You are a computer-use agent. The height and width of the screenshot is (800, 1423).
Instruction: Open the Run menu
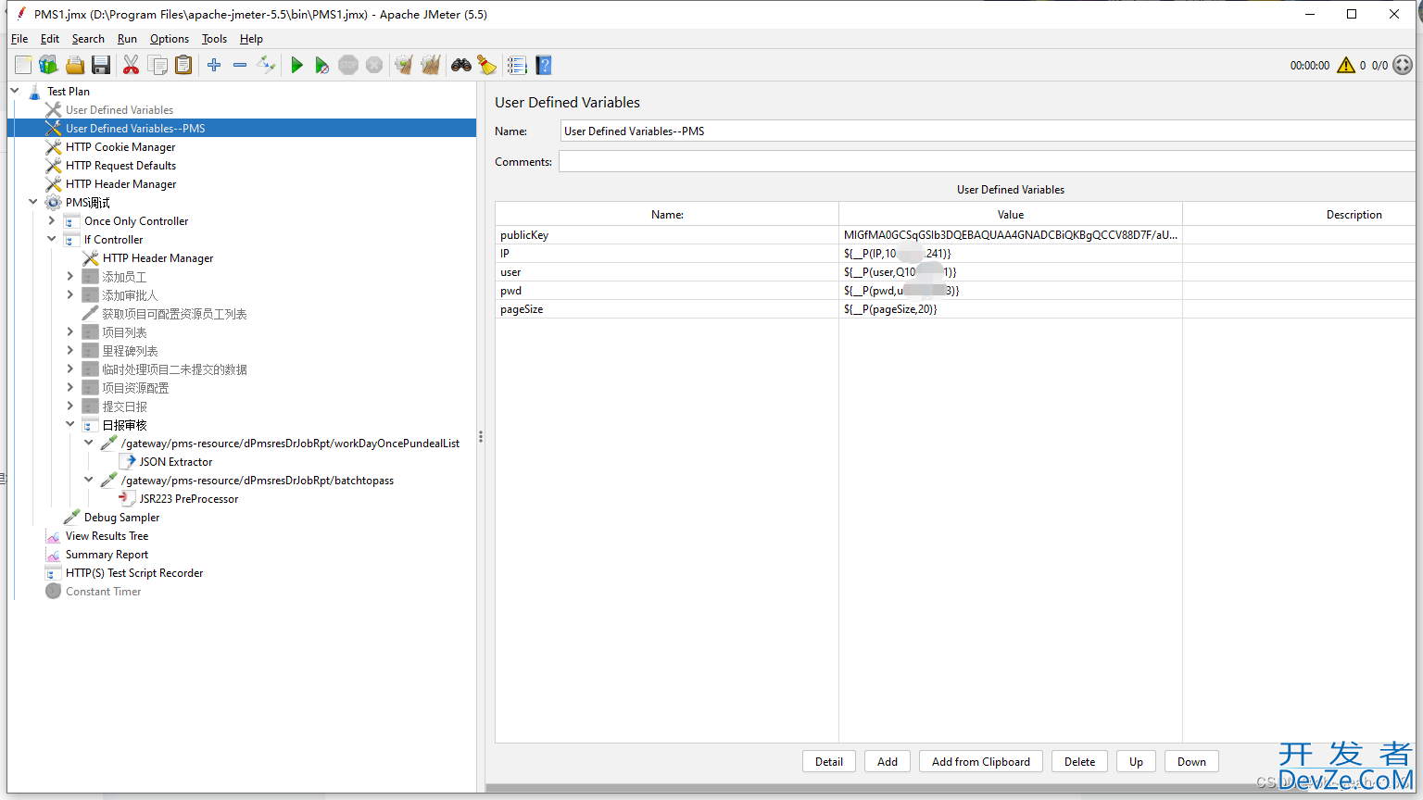pyautogui.click(x=127, y=39)
